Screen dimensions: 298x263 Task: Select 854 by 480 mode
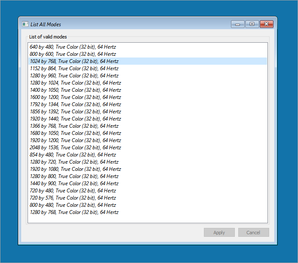click(x=148, y=155)
